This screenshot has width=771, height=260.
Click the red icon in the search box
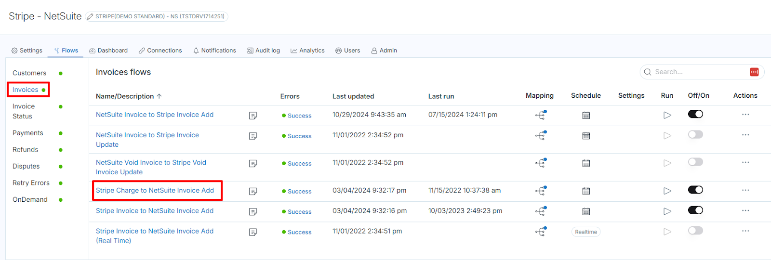tap(754, 72)
